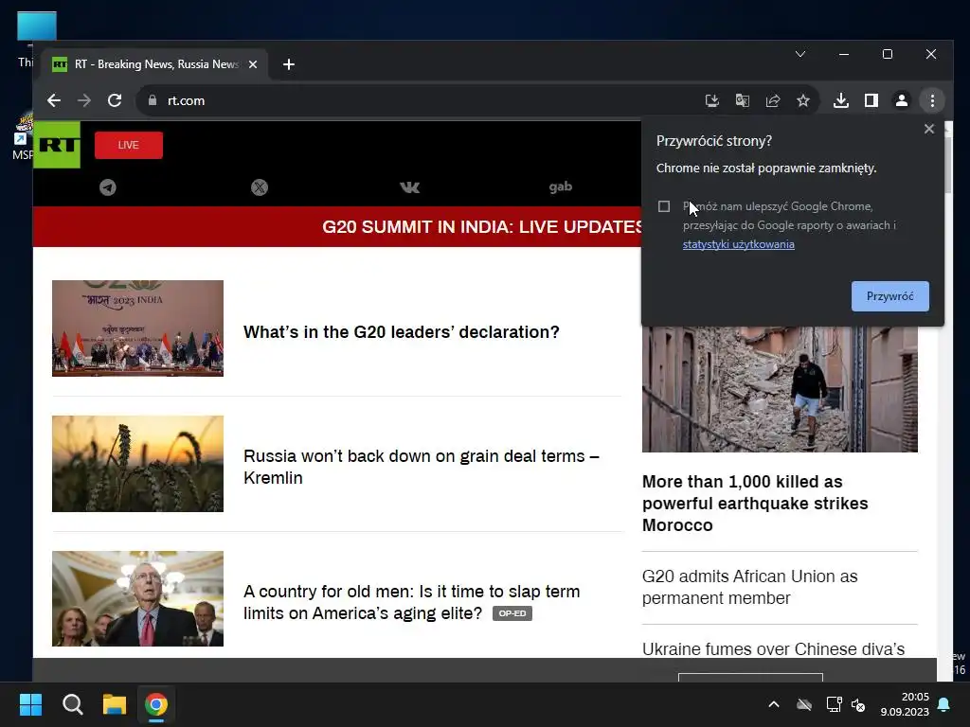Open RT's gab page link
970x727 pixels.
coord(561,186)
